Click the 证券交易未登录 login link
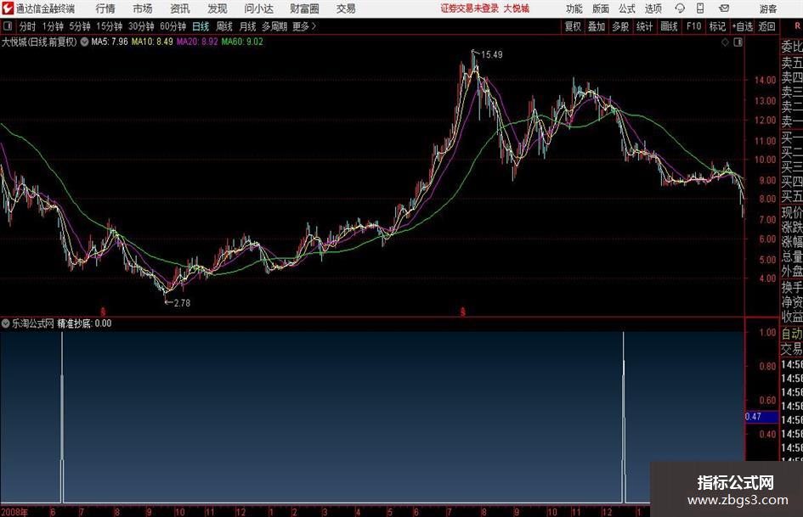The width and height of the screenshot is (803, 517). pyautogui.click(x=469, y=8)
